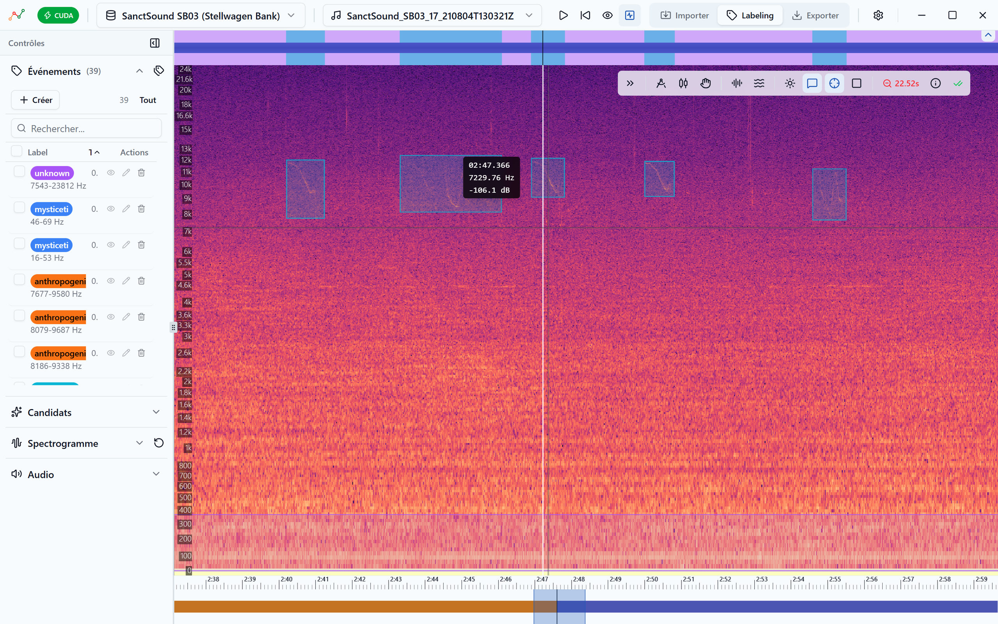The height and width of the screenshot is (624, 998).
Task: Collapse the top overview strip chevron
Action: [x=988, y=35]
